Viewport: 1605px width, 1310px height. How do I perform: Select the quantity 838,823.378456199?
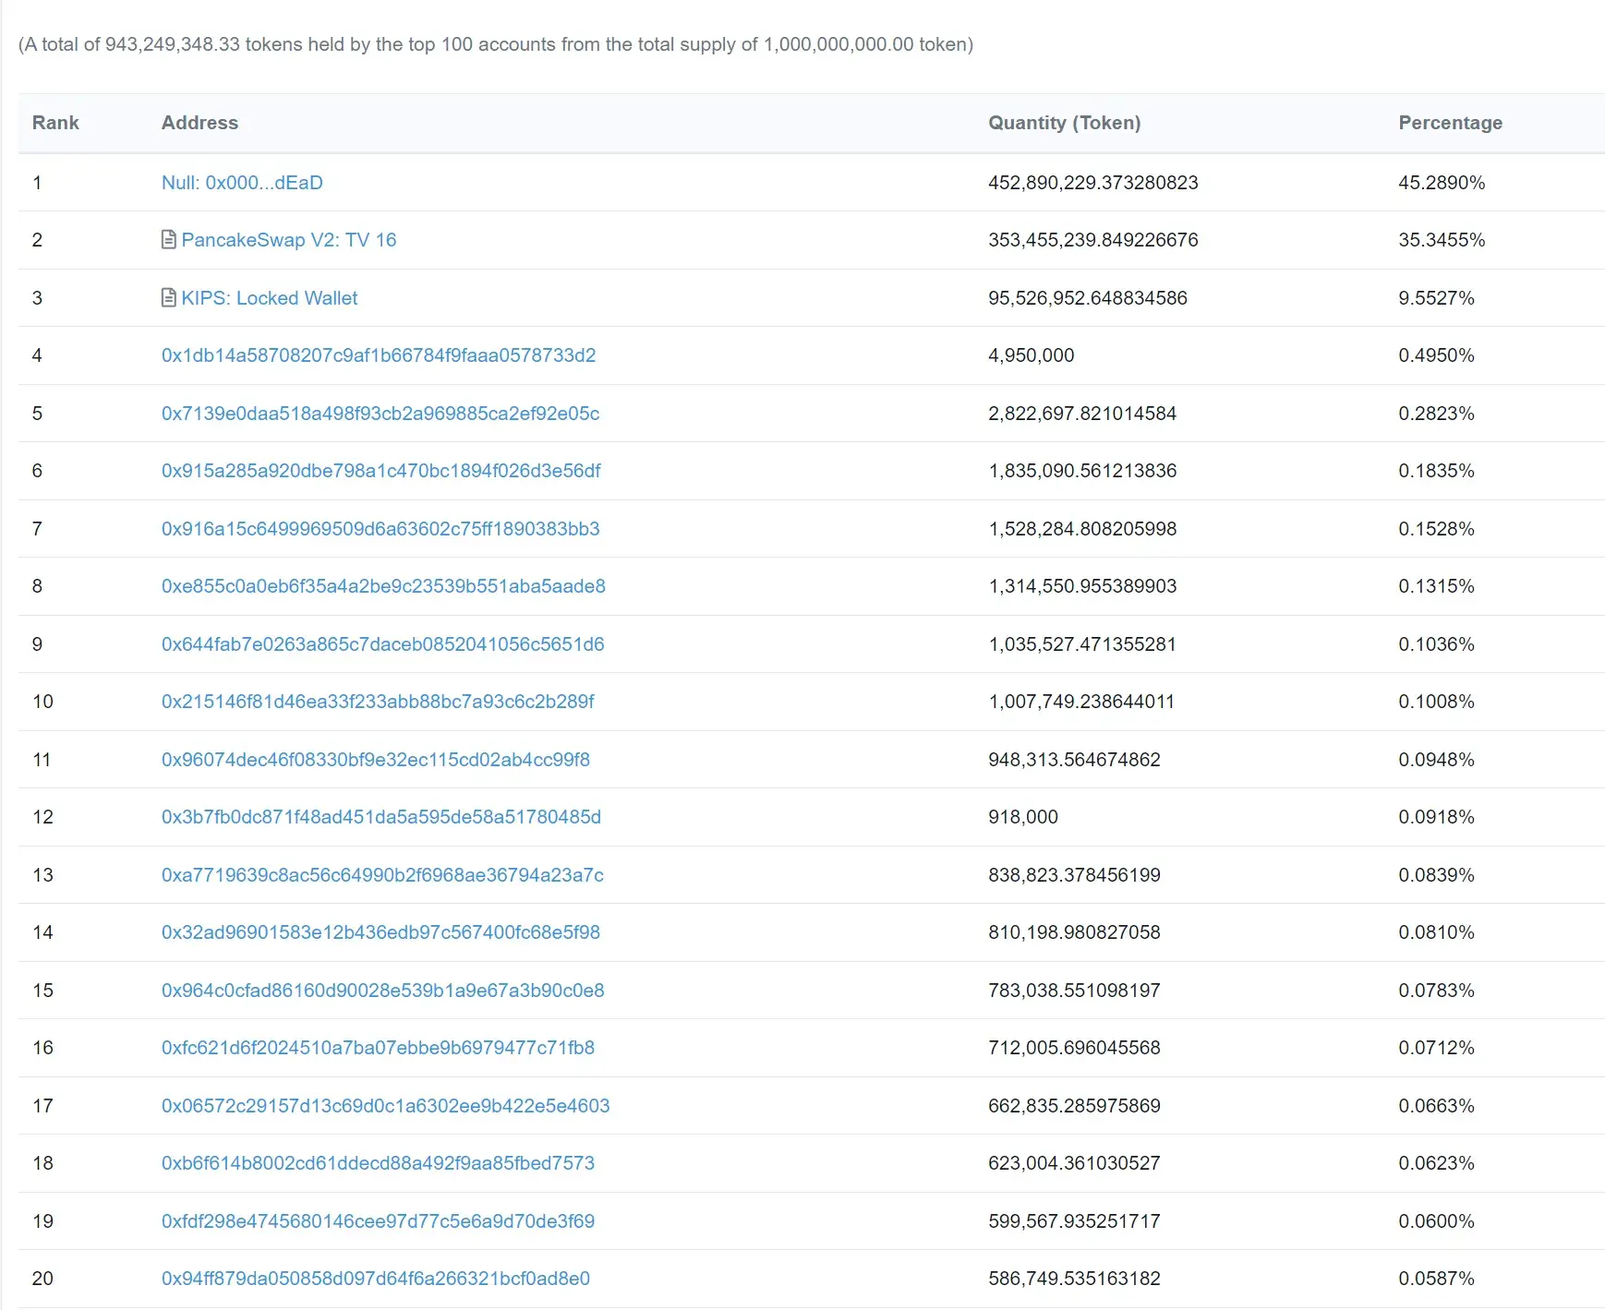(1074, 875)
